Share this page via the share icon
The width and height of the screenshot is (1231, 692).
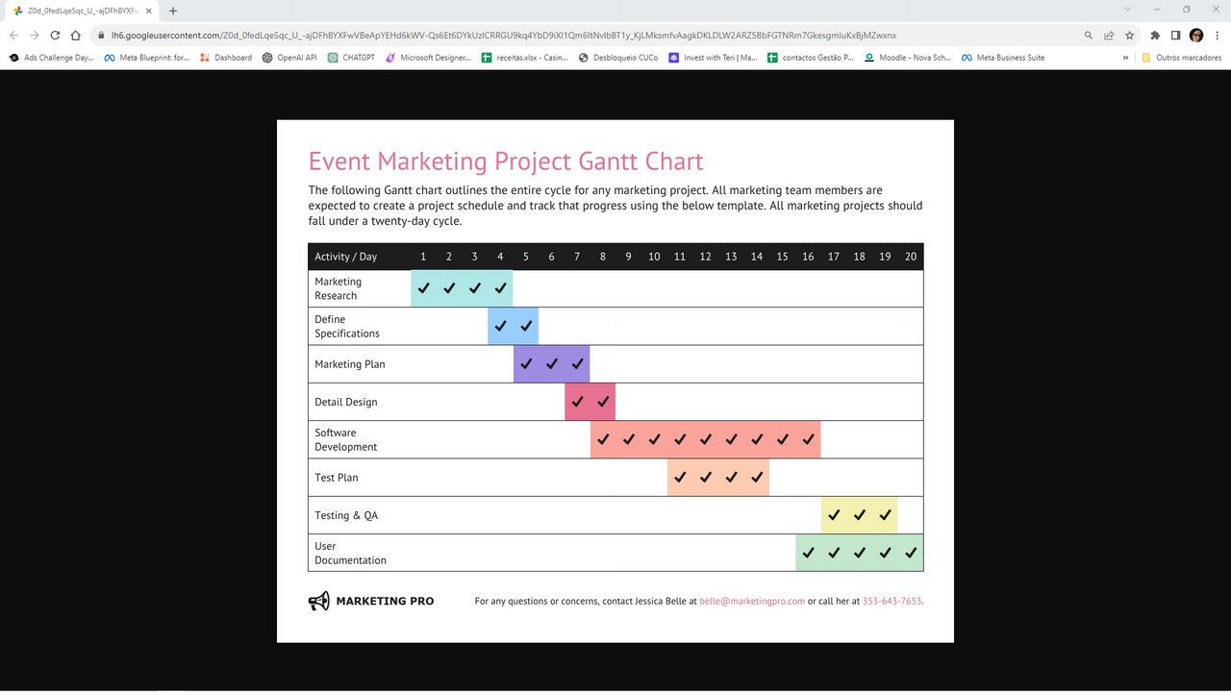click(x=1109, y=35)
